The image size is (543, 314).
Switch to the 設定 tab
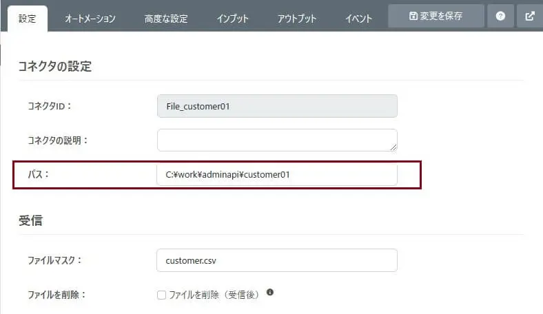pos(28,19)
